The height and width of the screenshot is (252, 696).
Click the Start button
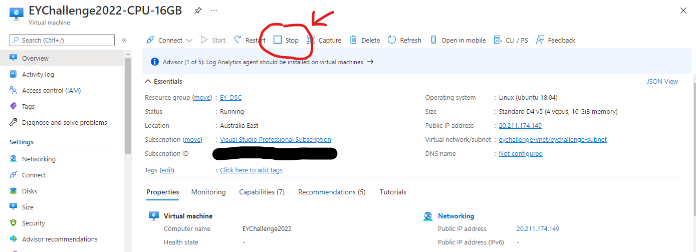pos(213,40)
